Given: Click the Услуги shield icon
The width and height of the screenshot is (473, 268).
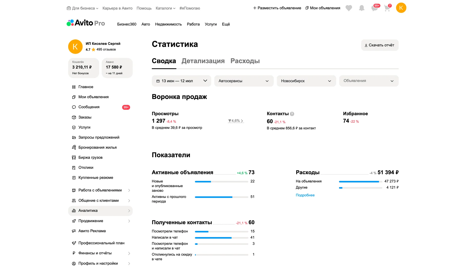Looking at the screenshot, I should click(74, 128).
